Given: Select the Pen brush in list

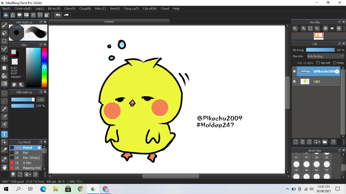Looking at the screenshot, I should point(26,153).
